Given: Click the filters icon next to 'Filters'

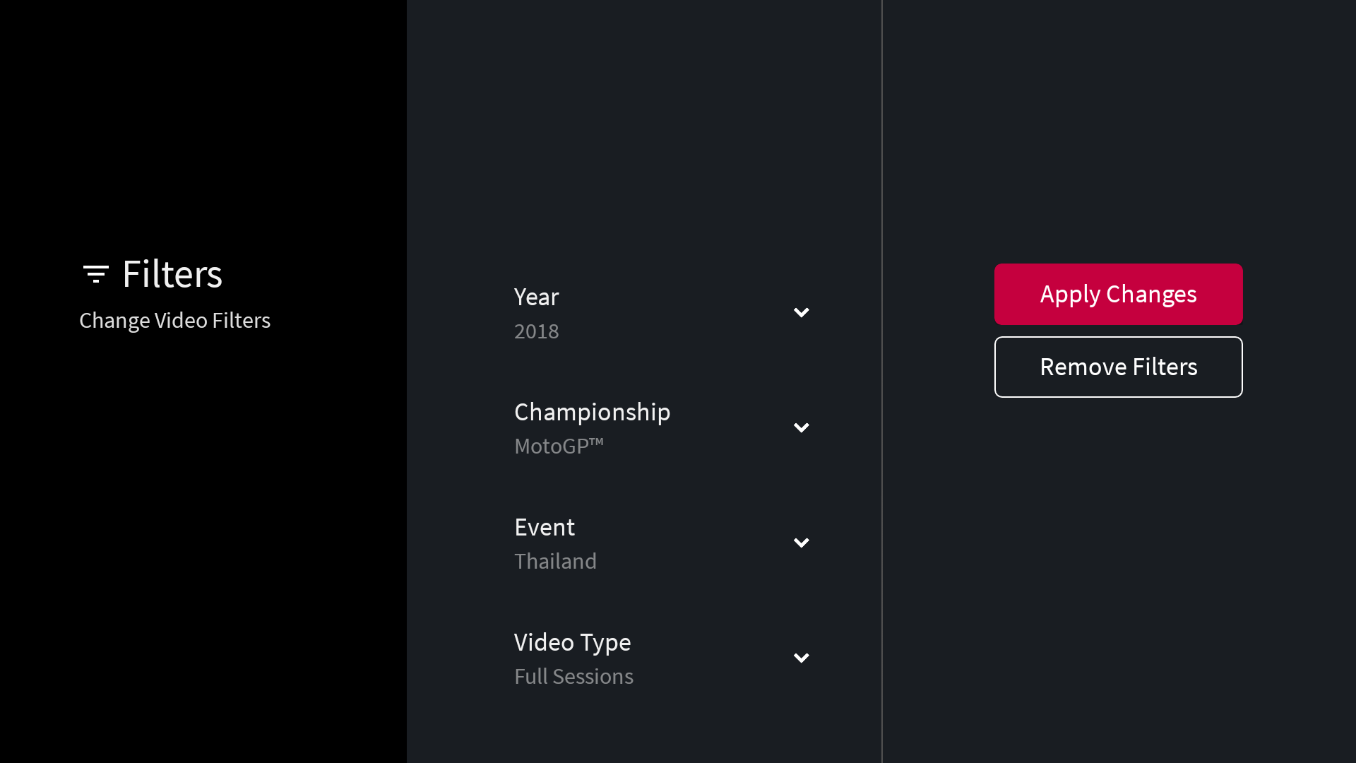Looking at the screenshot, I should pos(96,273).
